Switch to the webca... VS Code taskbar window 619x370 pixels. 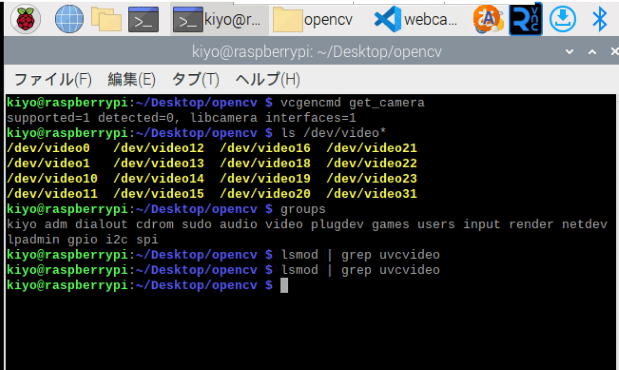[416, 20]
